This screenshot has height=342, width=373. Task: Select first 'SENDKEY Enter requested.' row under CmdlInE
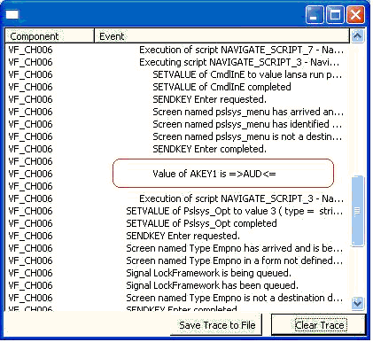tap(177, 99)
